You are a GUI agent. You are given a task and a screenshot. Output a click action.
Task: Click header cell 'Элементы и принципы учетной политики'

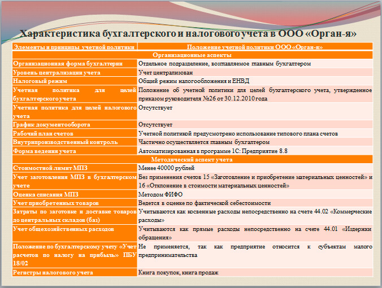(x=75, y=46)
